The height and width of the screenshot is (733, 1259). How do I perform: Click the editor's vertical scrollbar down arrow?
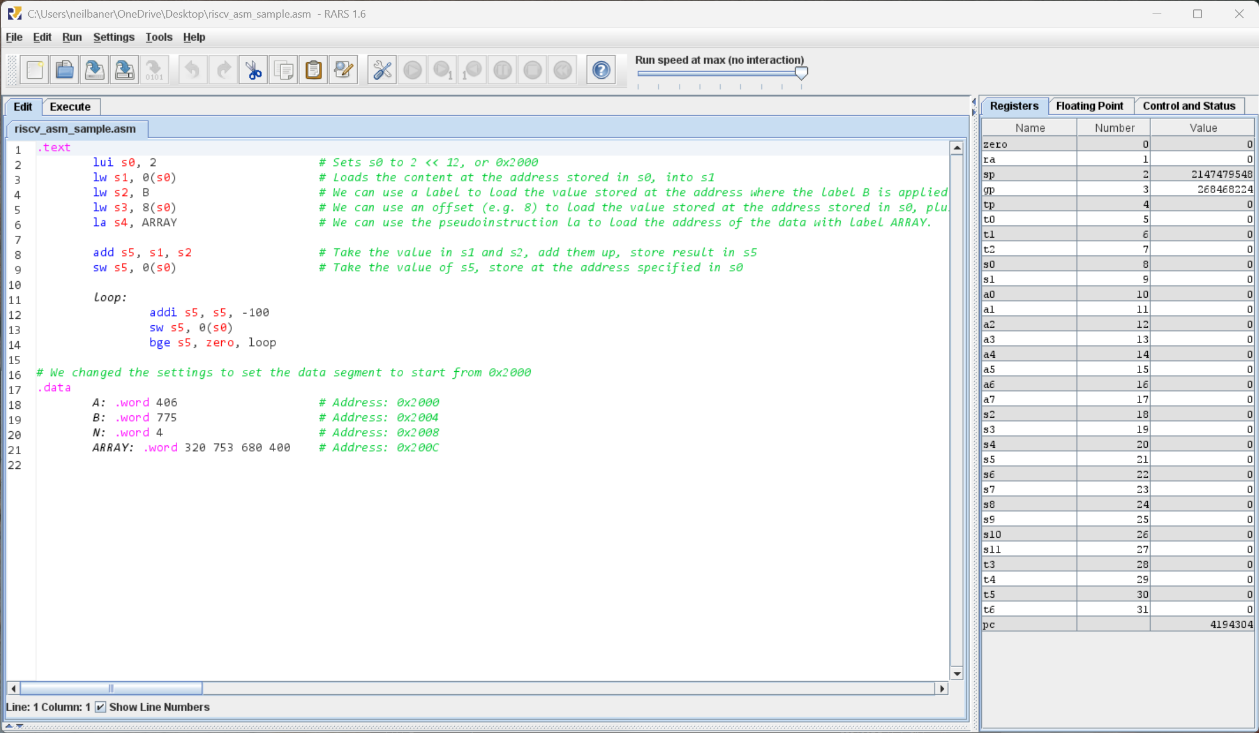(x=957, y=674)
